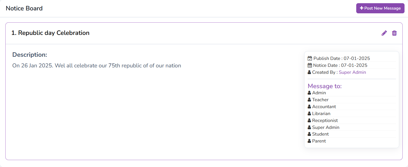
Task: Click the user icon next to Accountant
Action: click(309, 107)
